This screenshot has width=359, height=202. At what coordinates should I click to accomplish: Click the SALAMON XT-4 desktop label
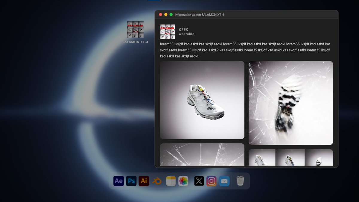[135, 42]
